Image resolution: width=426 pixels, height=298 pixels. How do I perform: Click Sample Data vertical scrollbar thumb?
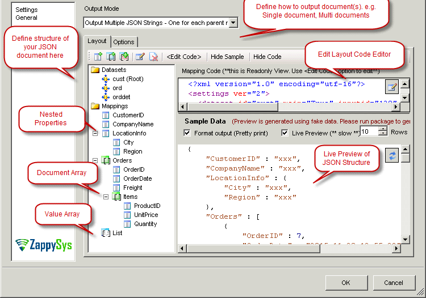pyautogui.click(x=405, y=157)
